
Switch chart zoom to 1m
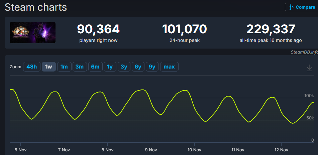(64, 67)
